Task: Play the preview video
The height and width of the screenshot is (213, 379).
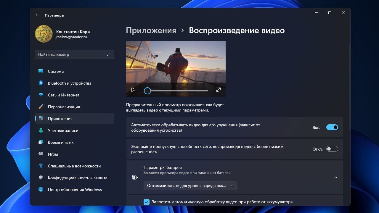Action: (133, 90)
